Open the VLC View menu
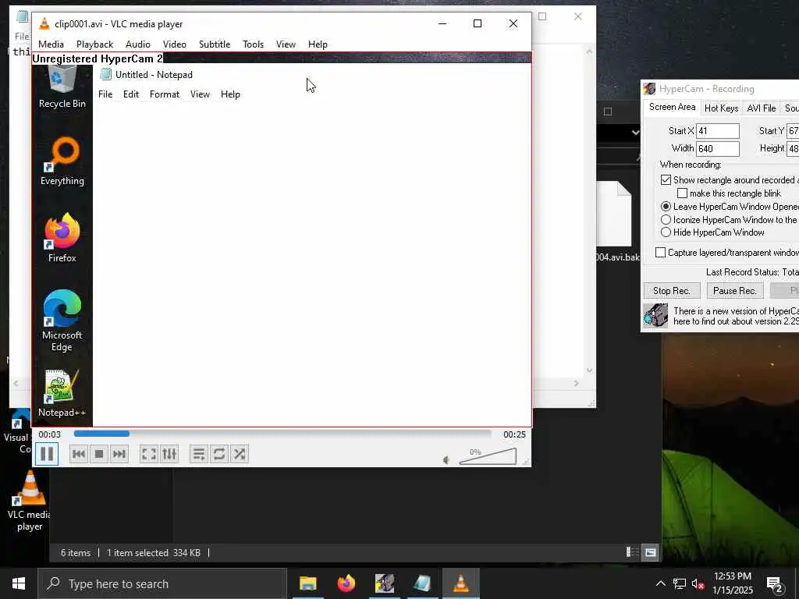The height and width of the screenshot is (599, 799). tap(286, 44)
